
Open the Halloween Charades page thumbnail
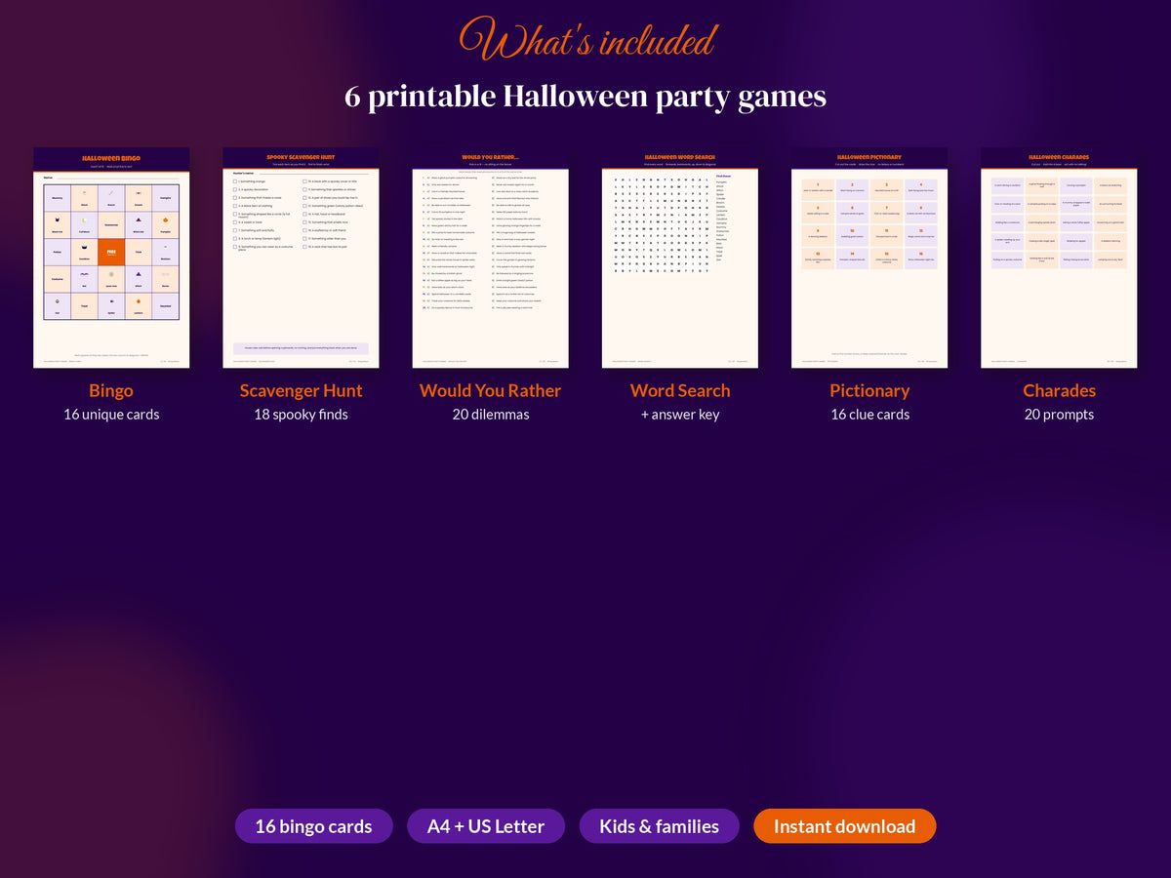pyautogui.click(x=1059, y=258)
